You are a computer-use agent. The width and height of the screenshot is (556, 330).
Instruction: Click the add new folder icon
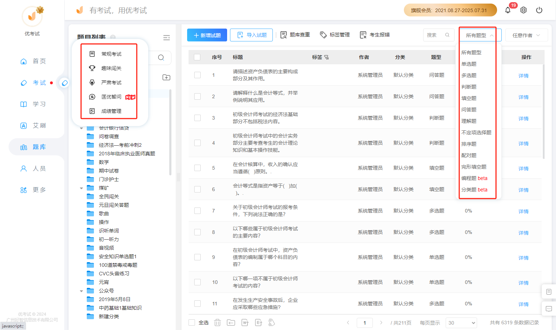coord(166,77)
